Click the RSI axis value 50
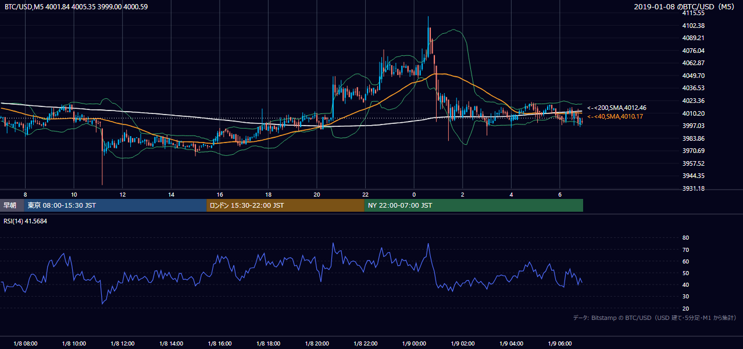This screenshot has height=349, width=743. pyautogui.click(x=686, y=273)
